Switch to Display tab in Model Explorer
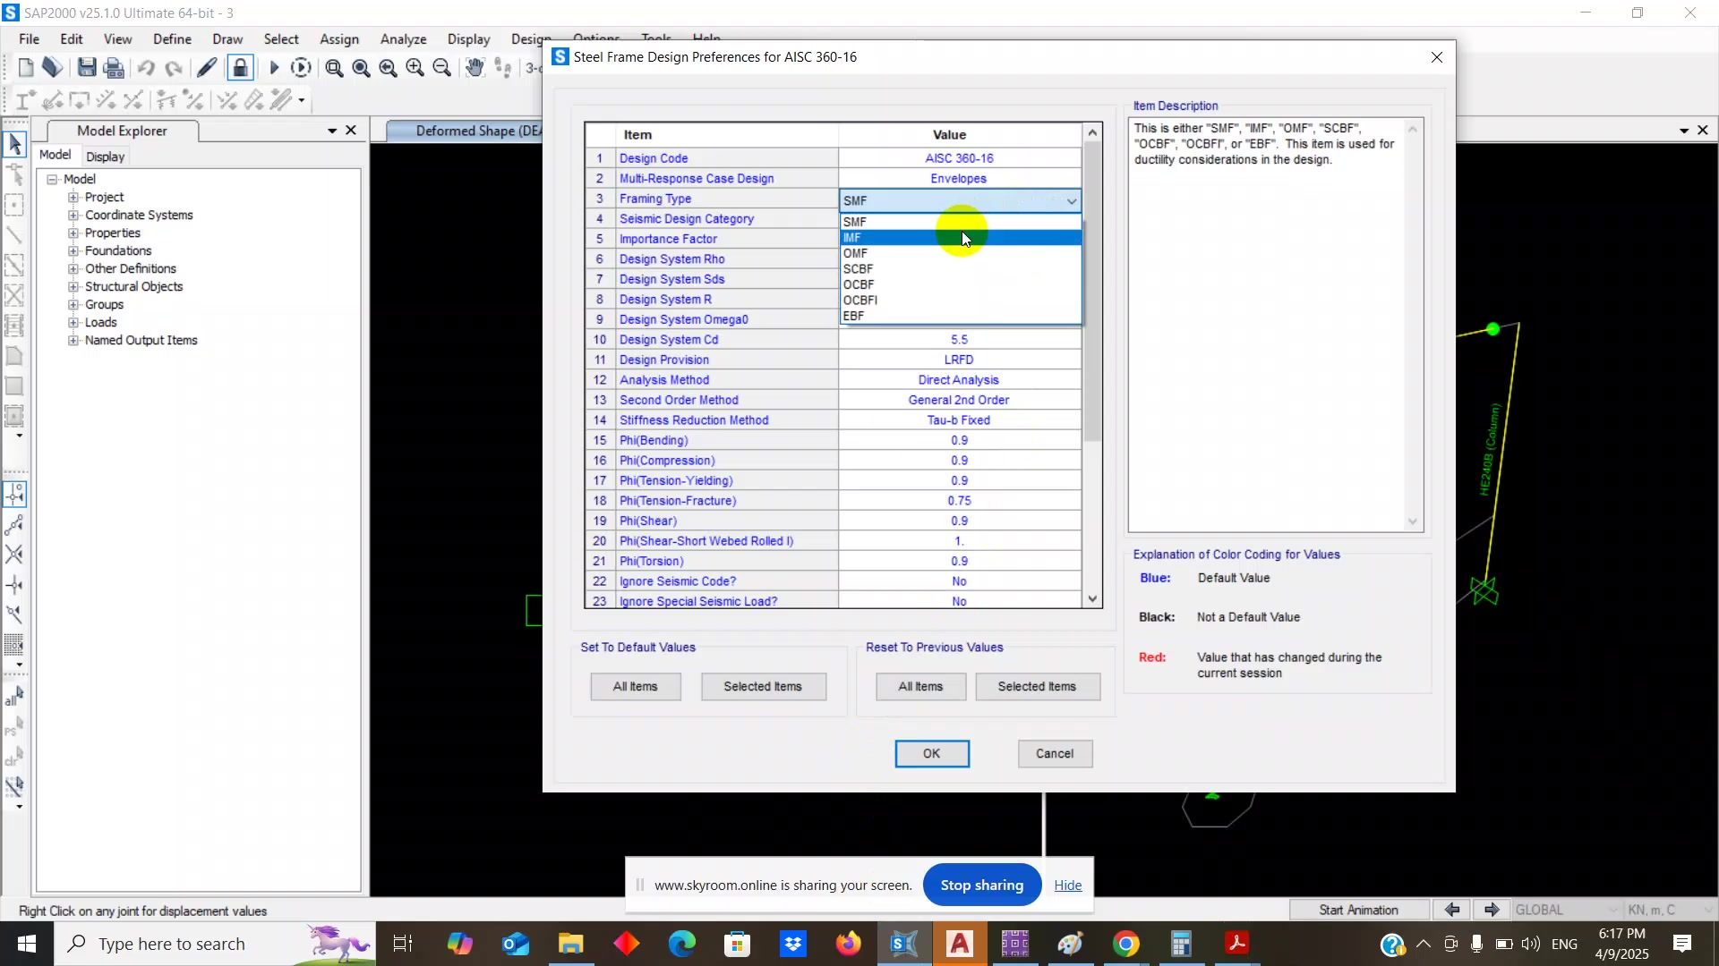Screen dimensions: 1719x966 point(106,157)
